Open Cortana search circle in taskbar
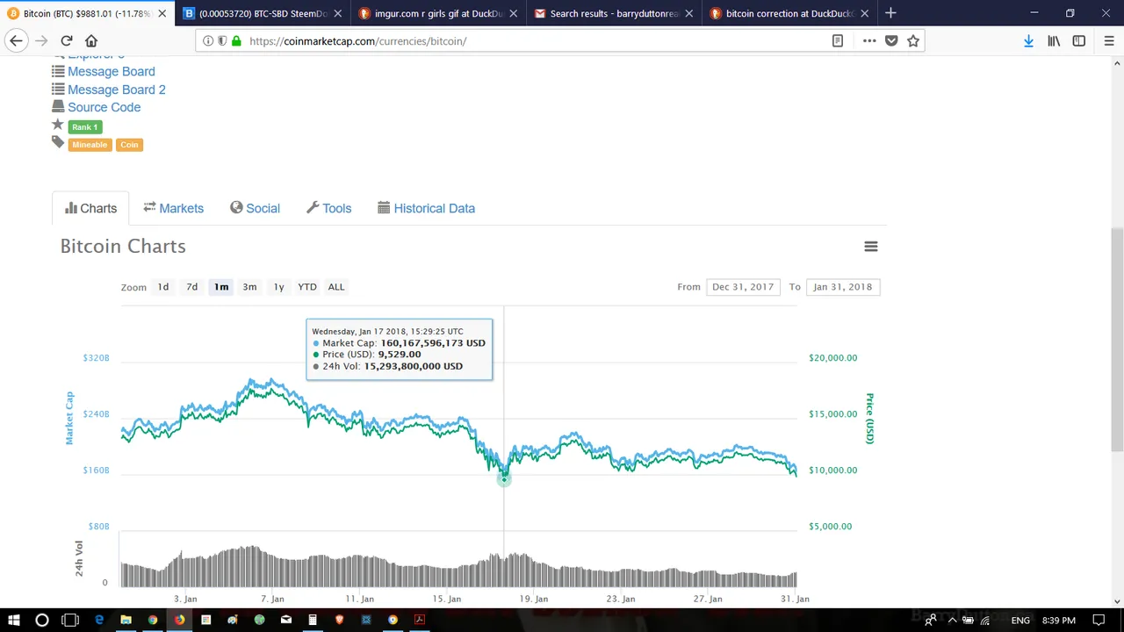 point(41,620)
